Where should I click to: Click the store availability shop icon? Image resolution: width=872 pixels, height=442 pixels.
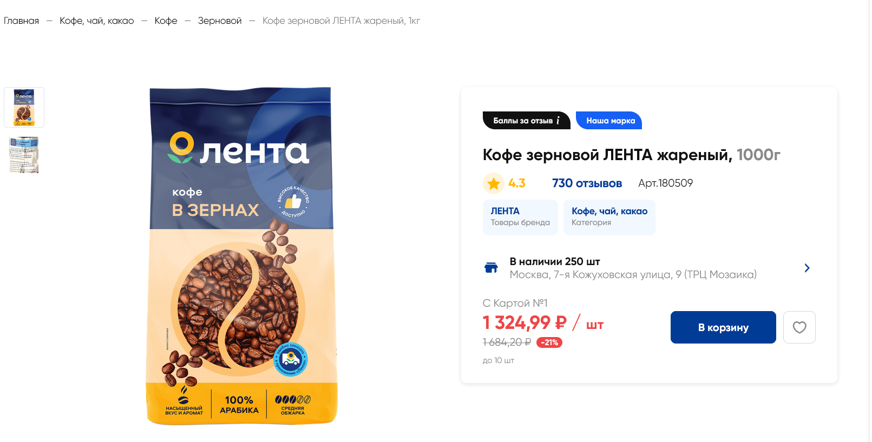click(491, 268)
